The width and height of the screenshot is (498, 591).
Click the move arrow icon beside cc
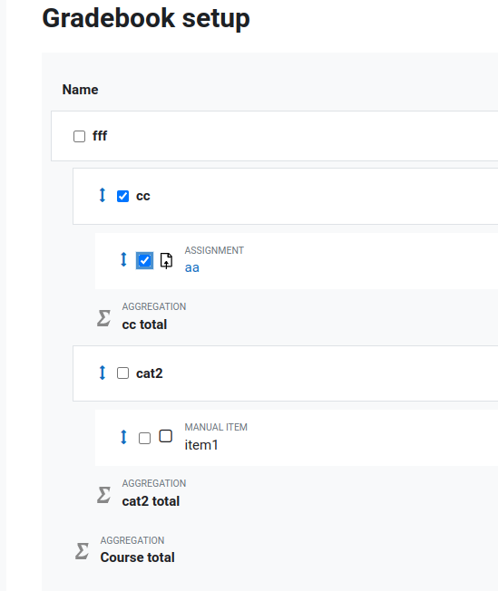pyautogui.click(x=103, y=195)
